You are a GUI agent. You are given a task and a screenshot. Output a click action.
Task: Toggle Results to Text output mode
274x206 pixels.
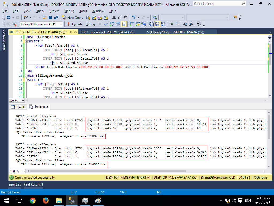[151, 24]
